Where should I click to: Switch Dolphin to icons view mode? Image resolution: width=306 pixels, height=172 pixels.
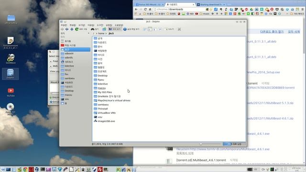click(145, 29)
